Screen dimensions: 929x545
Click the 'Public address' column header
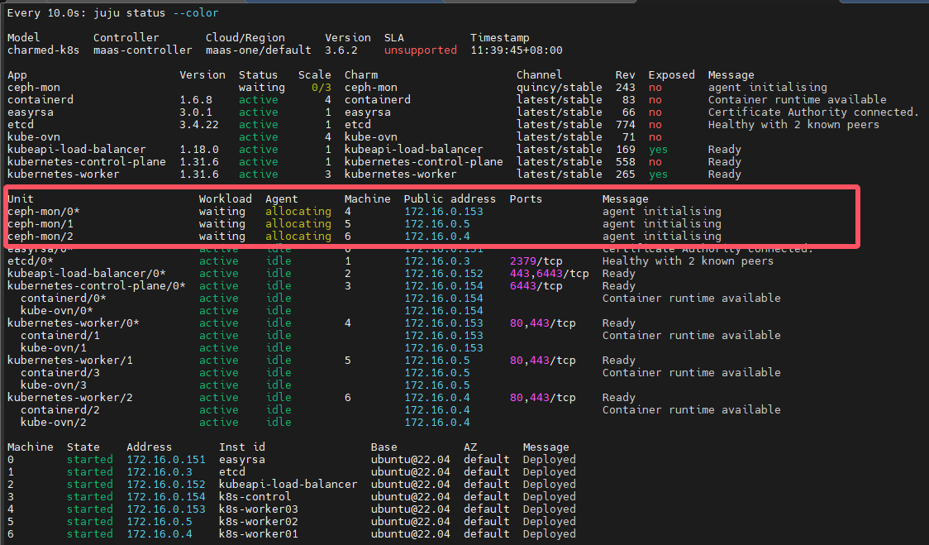450,199
